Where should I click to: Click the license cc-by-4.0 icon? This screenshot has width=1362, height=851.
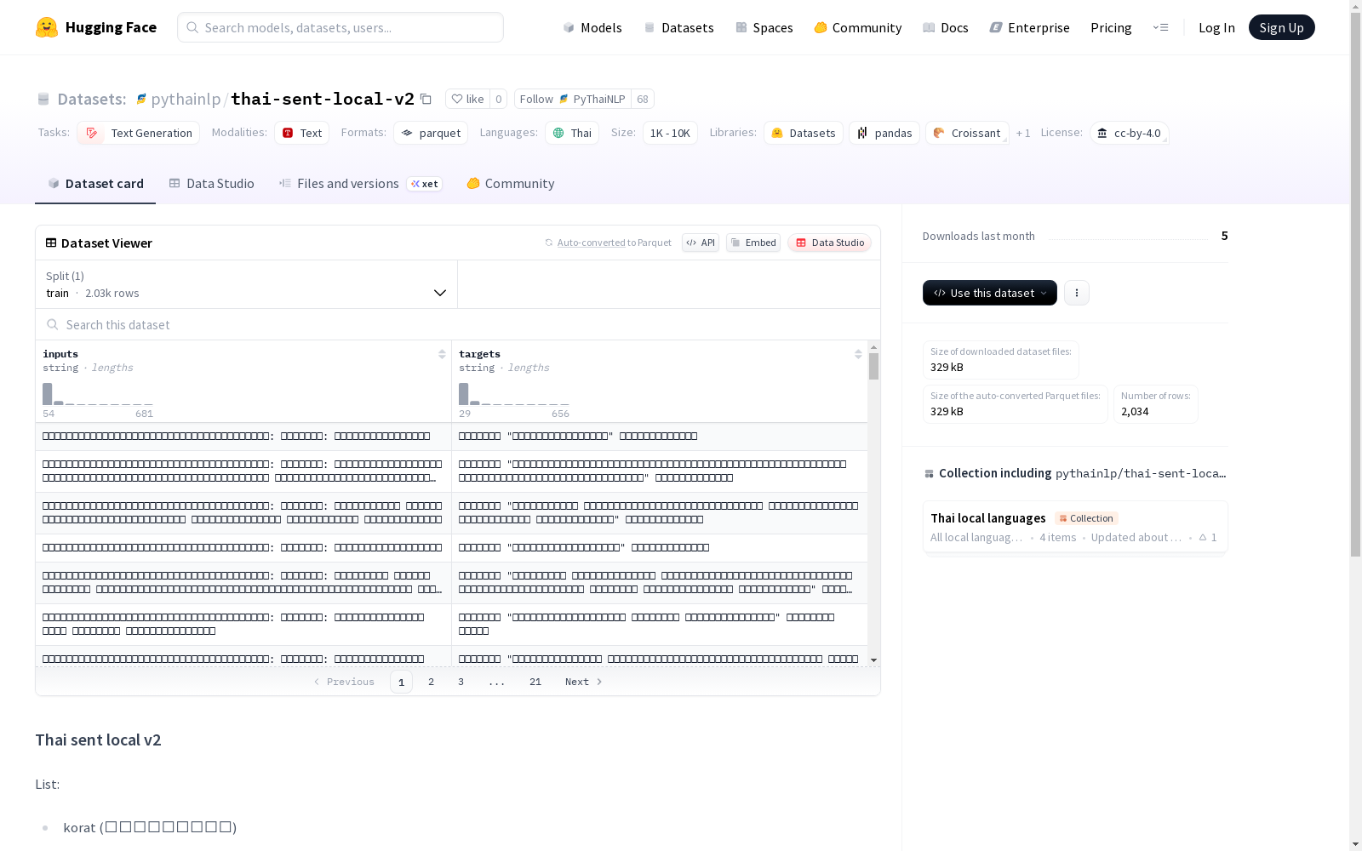click(1102, 133)
